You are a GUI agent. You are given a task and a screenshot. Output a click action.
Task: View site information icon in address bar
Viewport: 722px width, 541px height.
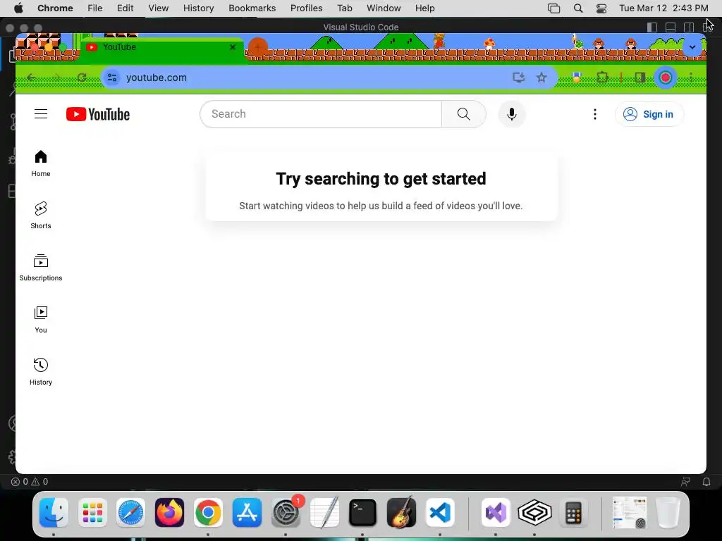click(112, 77)
